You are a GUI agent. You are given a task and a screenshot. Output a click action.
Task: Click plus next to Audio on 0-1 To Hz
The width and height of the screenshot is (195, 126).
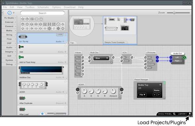coord(63,42)
